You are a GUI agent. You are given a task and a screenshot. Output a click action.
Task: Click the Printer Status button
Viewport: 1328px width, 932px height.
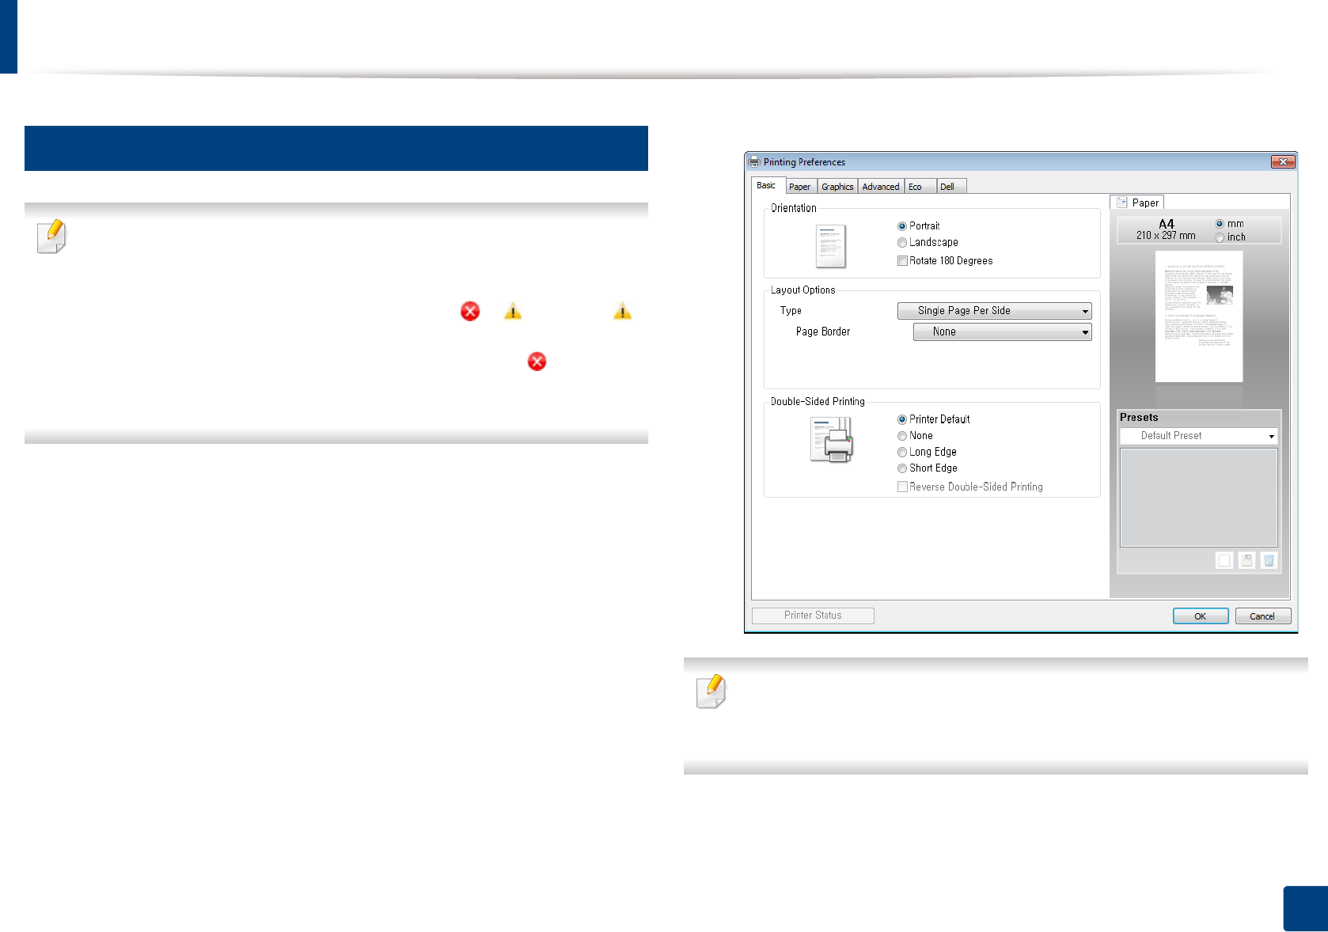tap(812, 616)
